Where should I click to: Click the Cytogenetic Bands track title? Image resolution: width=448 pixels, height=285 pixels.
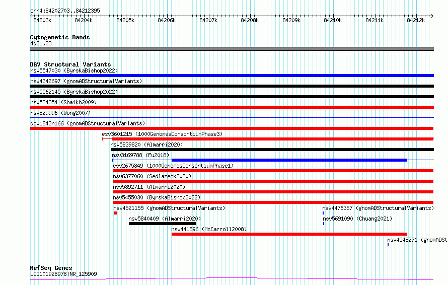point(60,37)
